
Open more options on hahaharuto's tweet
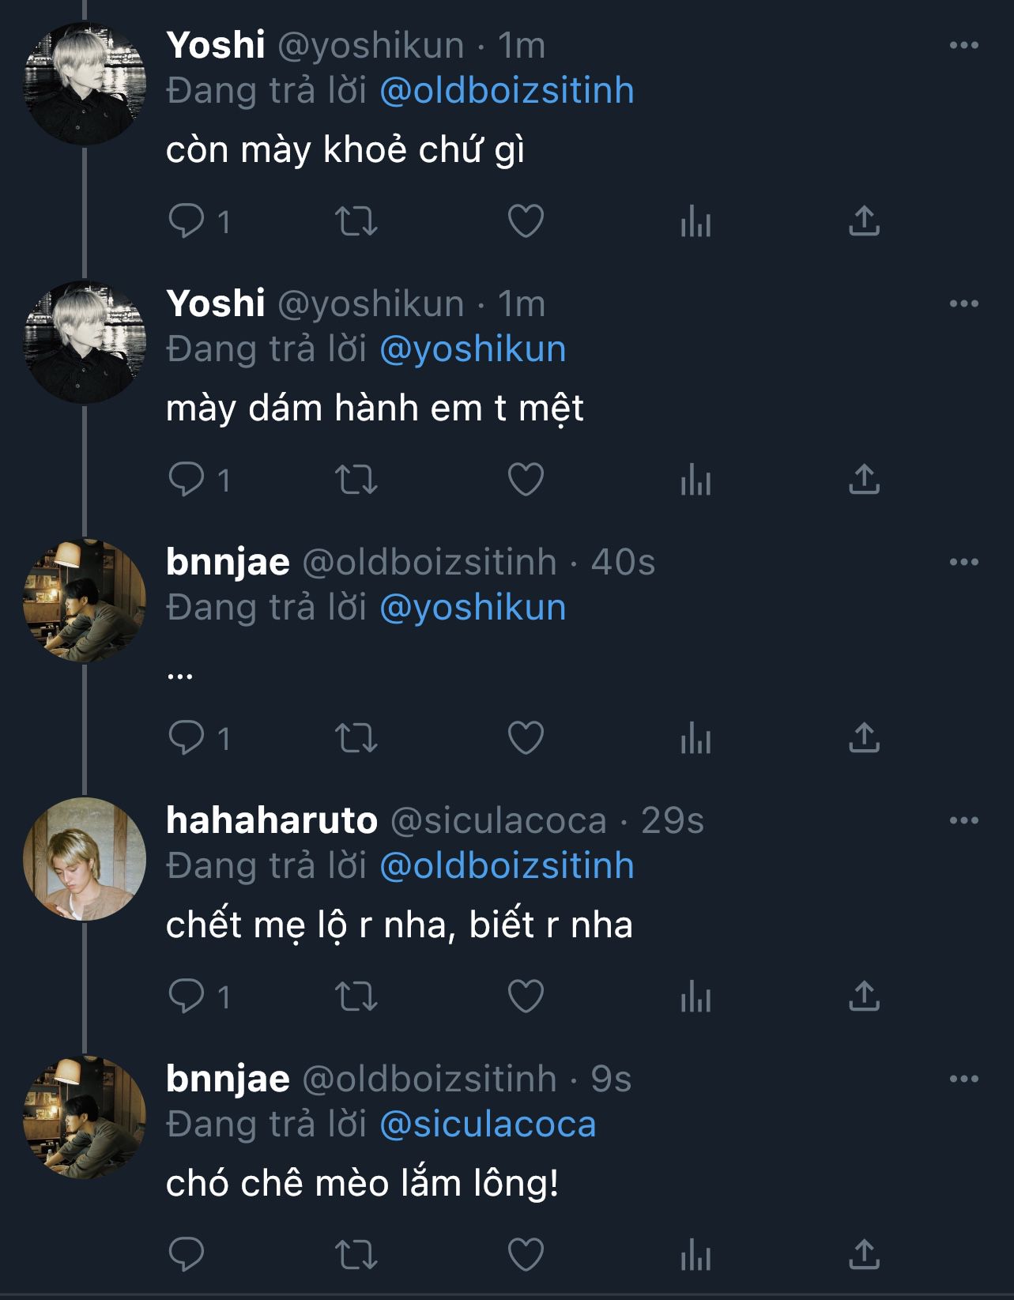point(963,820)
